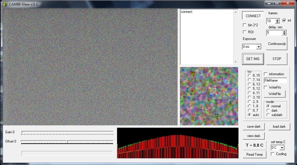Select iso 8..15 radio option
Viewport: 297px width, 165px height.
pos(249,75)
